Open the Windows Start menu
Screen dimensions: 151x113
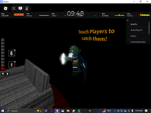(3, 111)
